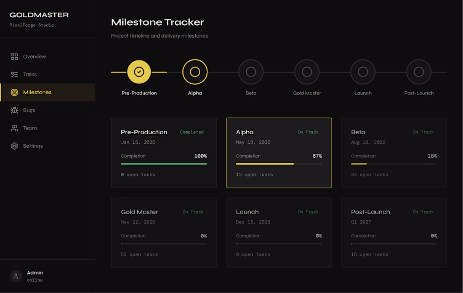The image size is (463, 293).
Task: Click the "Aug 10, 2026" date
Action: [x=368, y=142]
